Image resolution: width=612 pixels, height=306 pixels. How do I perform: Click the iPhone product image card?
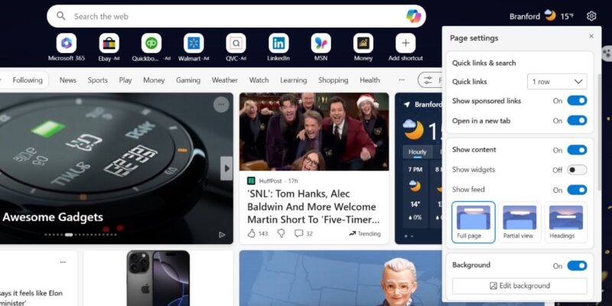point(158,278)
